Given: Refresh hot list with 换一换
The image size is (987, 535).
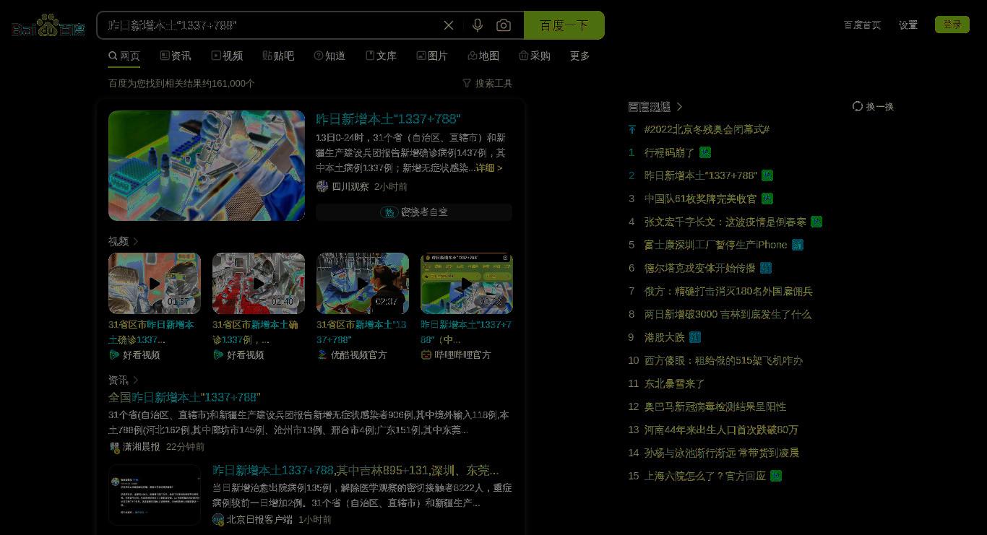Looking at the screenshot, I should [x=873, y=106].
